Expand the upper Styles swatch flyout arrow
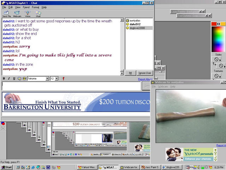Viewport: 226px width, 170px height. 220,60
